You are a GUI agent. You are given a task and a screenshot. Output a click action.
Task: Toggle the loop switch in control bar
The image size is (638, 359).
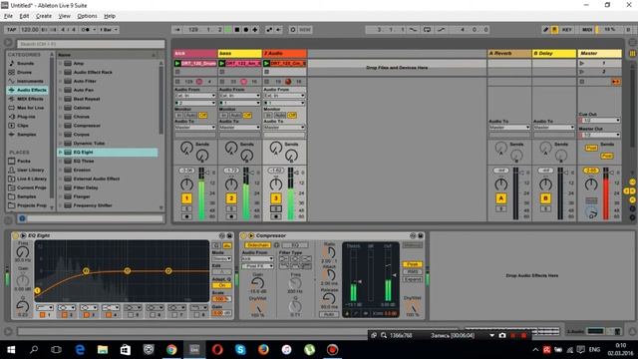tap(427, 30)
